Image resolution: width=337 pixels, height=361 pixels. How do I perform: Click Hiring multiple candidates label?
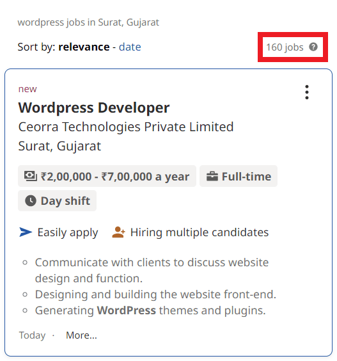click(x=200, y=232)
